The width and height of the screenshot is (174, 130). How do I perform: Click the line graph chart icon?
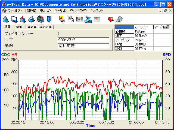coord(97,19)
